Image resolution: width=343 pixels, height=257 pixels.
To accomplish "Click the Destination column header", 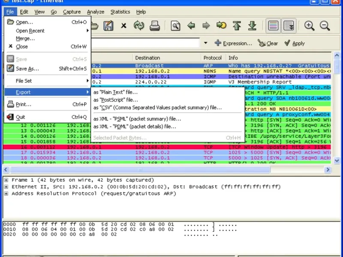I will coord(147,58).
